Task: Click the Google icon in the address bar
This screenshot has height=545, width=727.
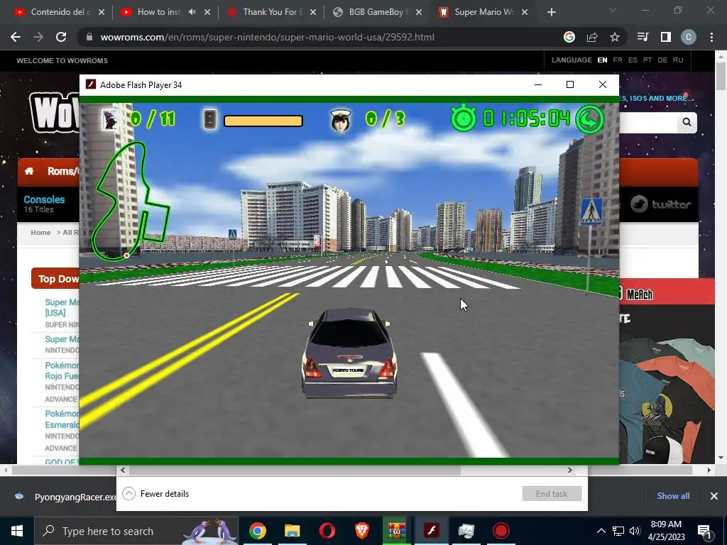Action: [x=569, y=37]
